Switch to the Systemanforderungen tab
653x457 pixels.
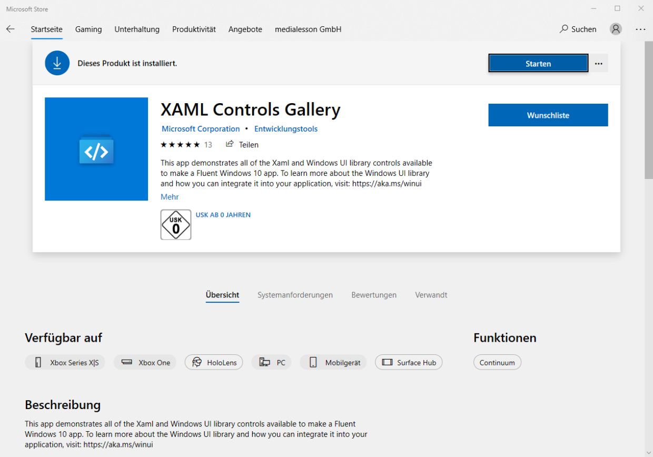(x=295, y=295)
